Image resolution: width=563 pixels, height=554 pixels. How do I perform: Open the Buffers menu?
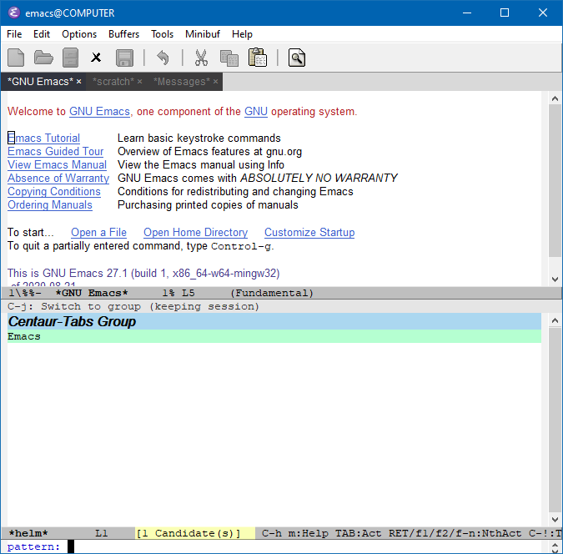click(124, 34)
